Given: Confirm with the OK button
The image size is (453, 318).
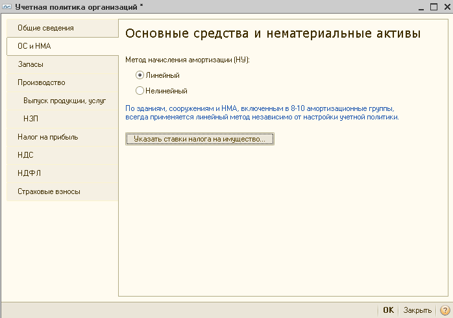Looking at the screenshot, I should [x=388, y=310].
